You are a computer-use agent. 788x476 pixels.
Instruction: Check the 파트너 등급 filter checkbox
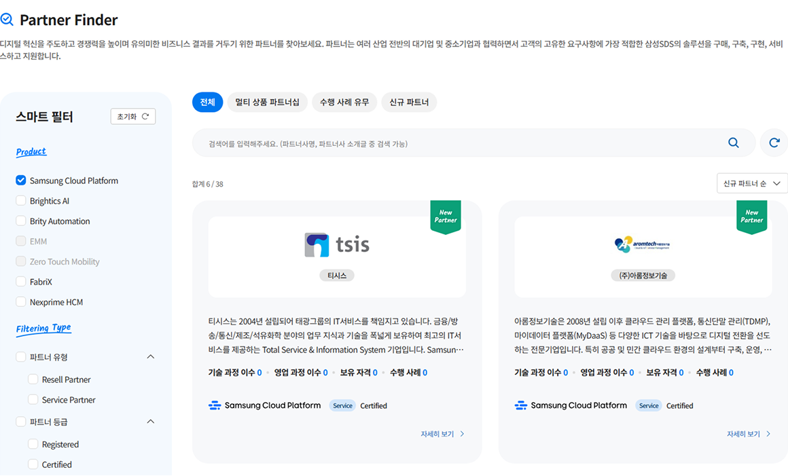[20, 421]
